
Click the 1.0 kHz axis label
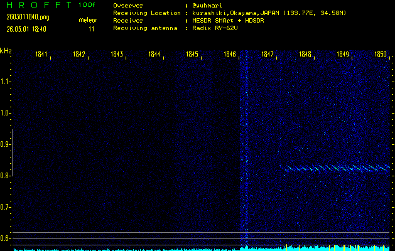(4, 113)
